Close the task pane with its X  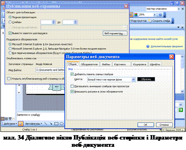click(182, 27)
